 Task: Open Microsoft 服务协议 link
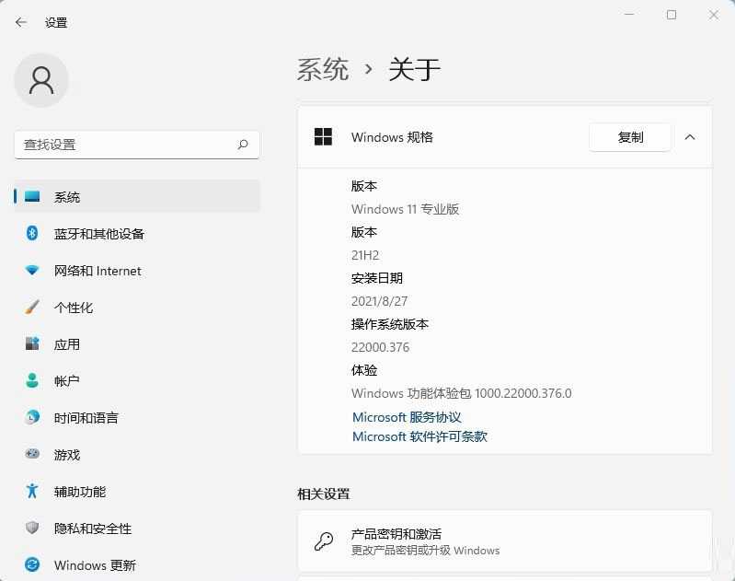(407, 417)
